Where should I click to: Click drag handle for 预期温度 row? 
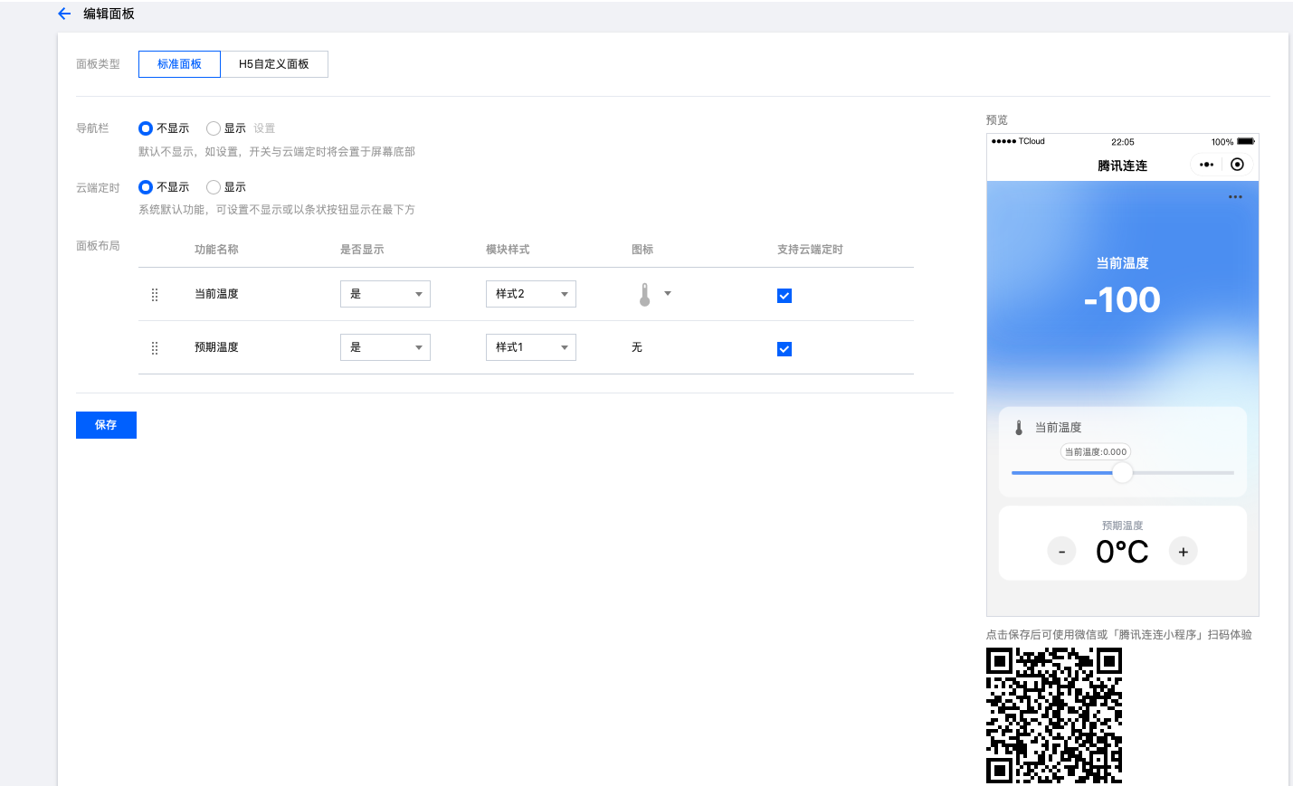coord(155,348)
